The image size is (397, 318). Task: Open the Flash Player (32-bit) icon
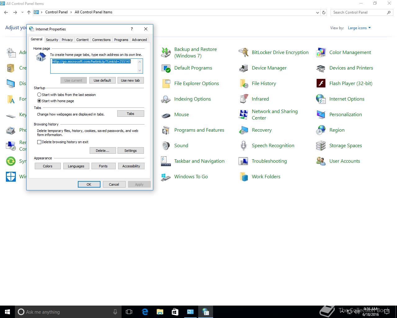coord(321,84)
